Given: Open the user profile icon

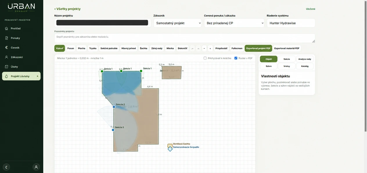Looking at the screenshot, I should pyautogui.click(x=36, y=167).
